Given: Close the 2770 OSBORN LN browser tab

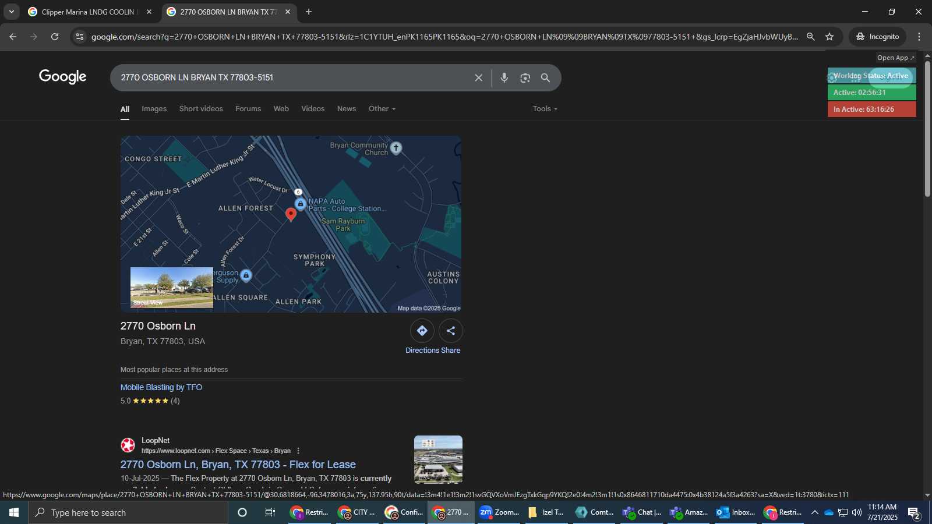Looking at the screenshot, I should (x=288, y=12).
